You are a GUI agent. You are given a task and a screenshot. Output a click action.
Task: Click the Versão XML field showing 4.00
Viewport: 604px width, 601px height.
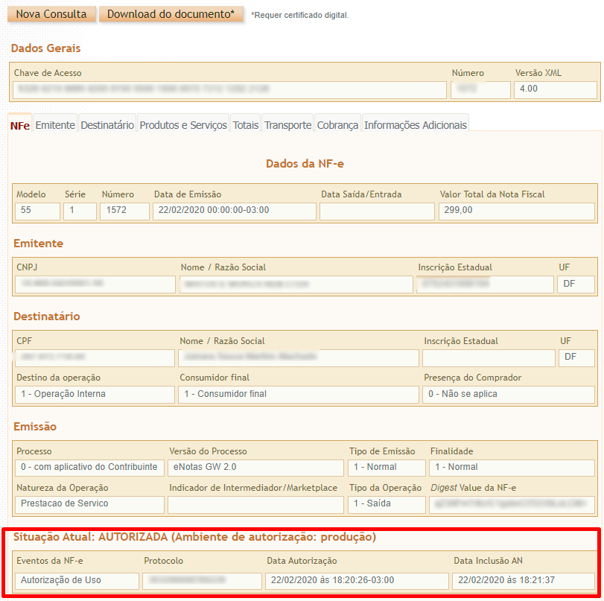555,90
